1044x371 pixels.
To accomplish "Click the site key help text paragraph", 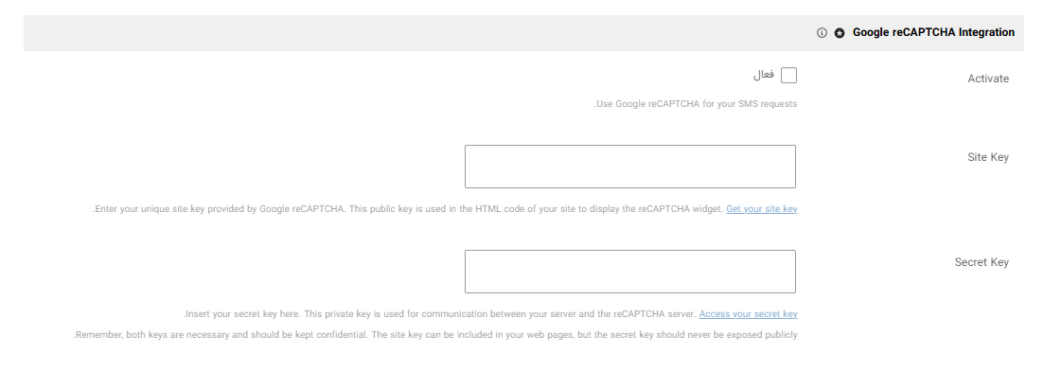I will click(x=408, y=209).
